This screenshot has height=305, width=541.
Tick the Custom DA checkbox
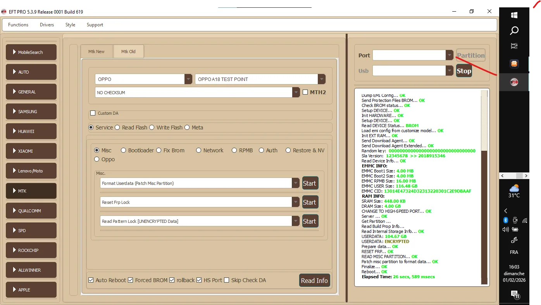(93, 113)
